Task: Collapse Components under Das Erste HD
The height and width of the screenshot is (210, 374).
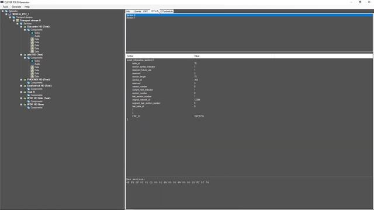Action: tap(25, 30)
